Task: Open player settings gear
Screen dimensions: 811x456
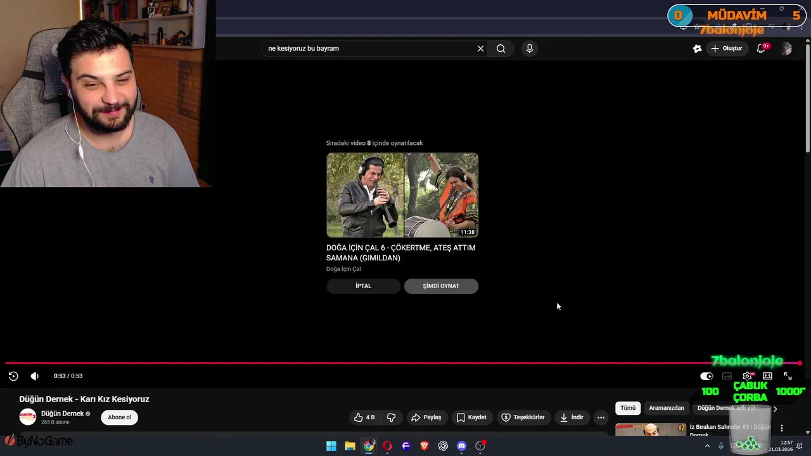Action: coord(747,376)
